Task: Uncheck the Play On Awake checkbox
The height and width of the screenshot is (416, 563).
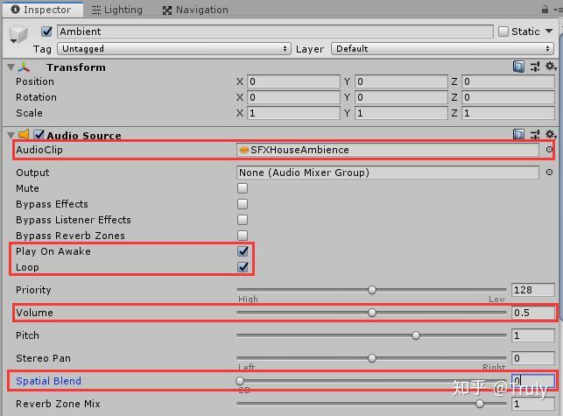Action: [243, 251]
